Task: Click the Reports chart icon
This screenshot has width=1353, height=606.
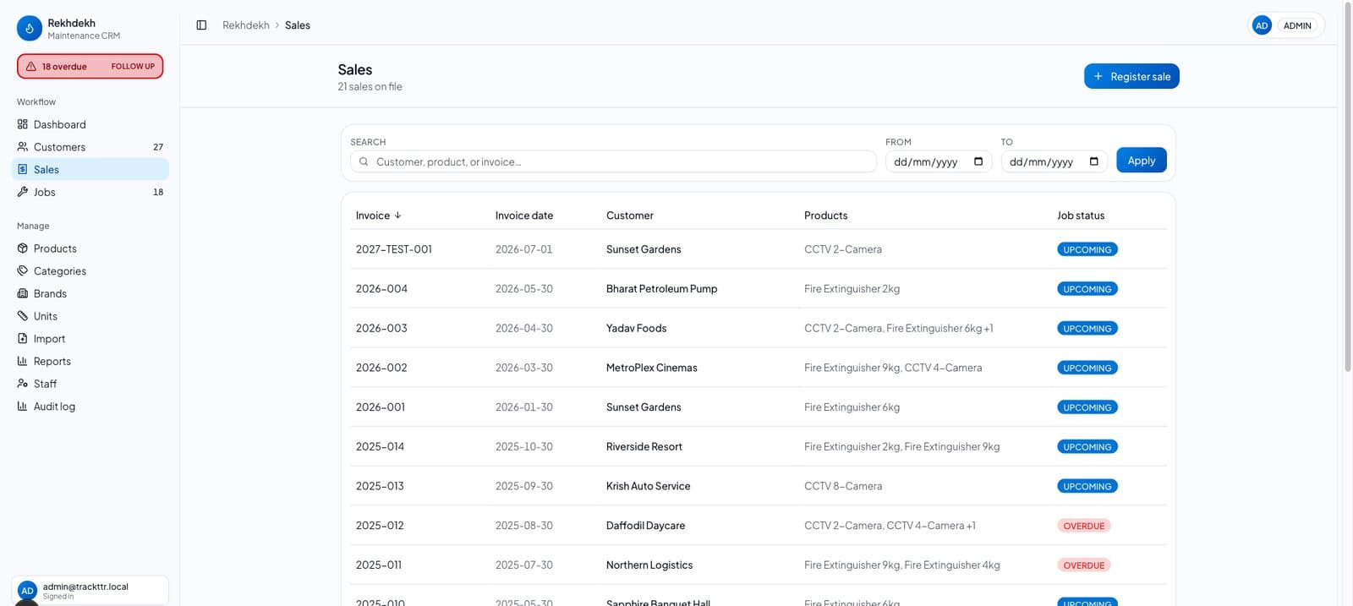Action: click(23, 361)
